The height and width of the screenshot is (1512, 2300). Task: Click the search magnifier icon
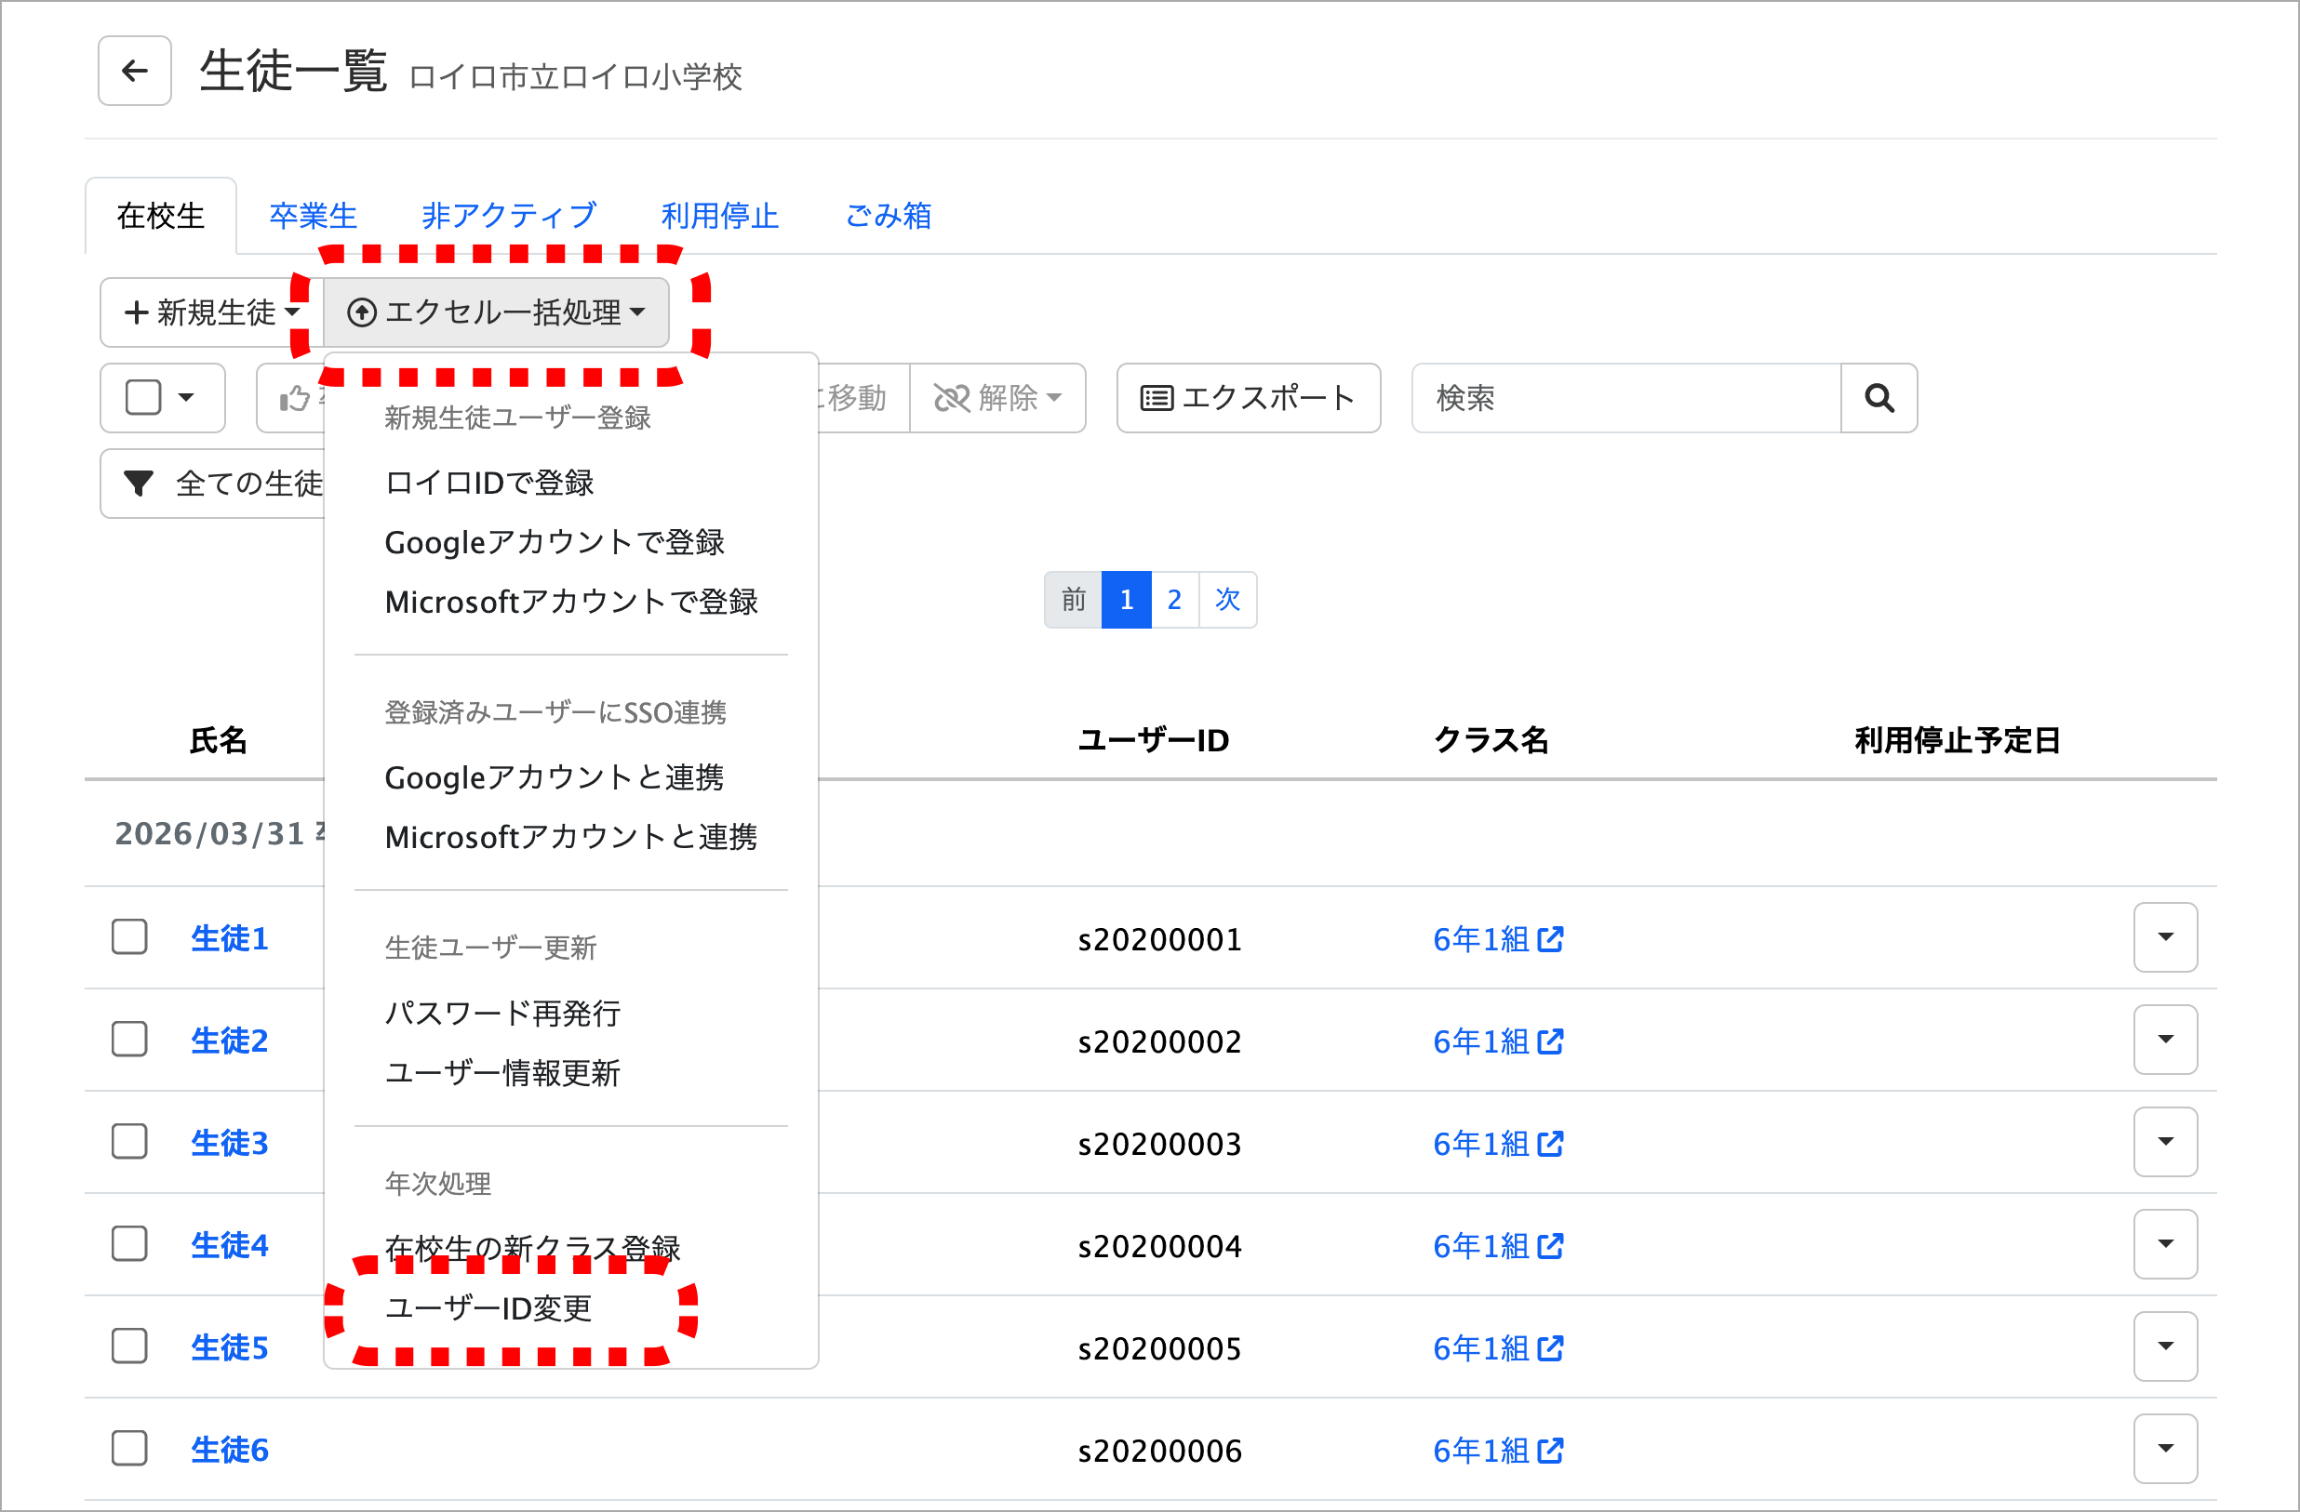pyautogui.click(x=1878, y=398)
